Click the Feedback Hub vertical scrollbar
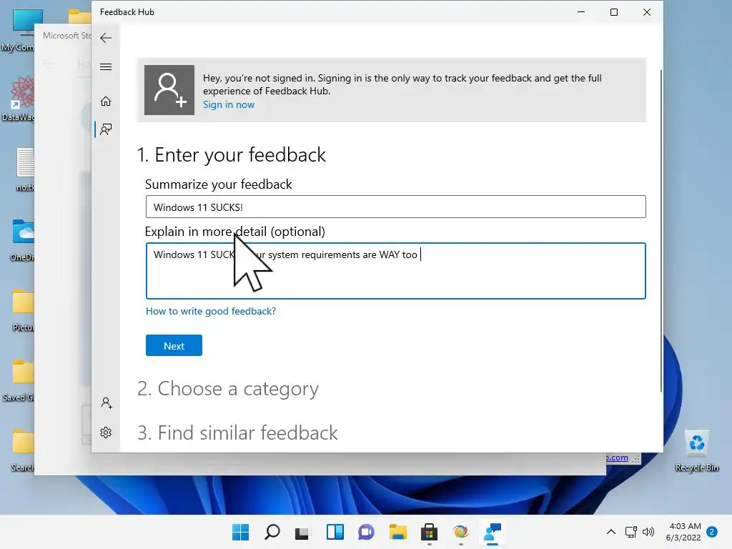 (661, 231)
